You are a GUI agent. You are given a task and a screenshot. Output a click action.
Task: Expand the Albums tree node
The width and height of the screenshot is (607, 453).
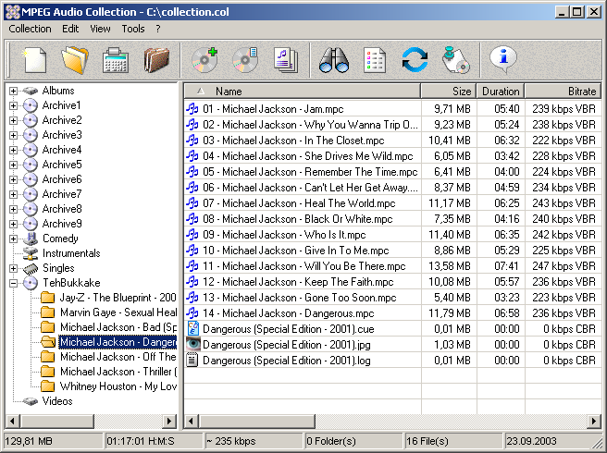(x=13, y=91)
